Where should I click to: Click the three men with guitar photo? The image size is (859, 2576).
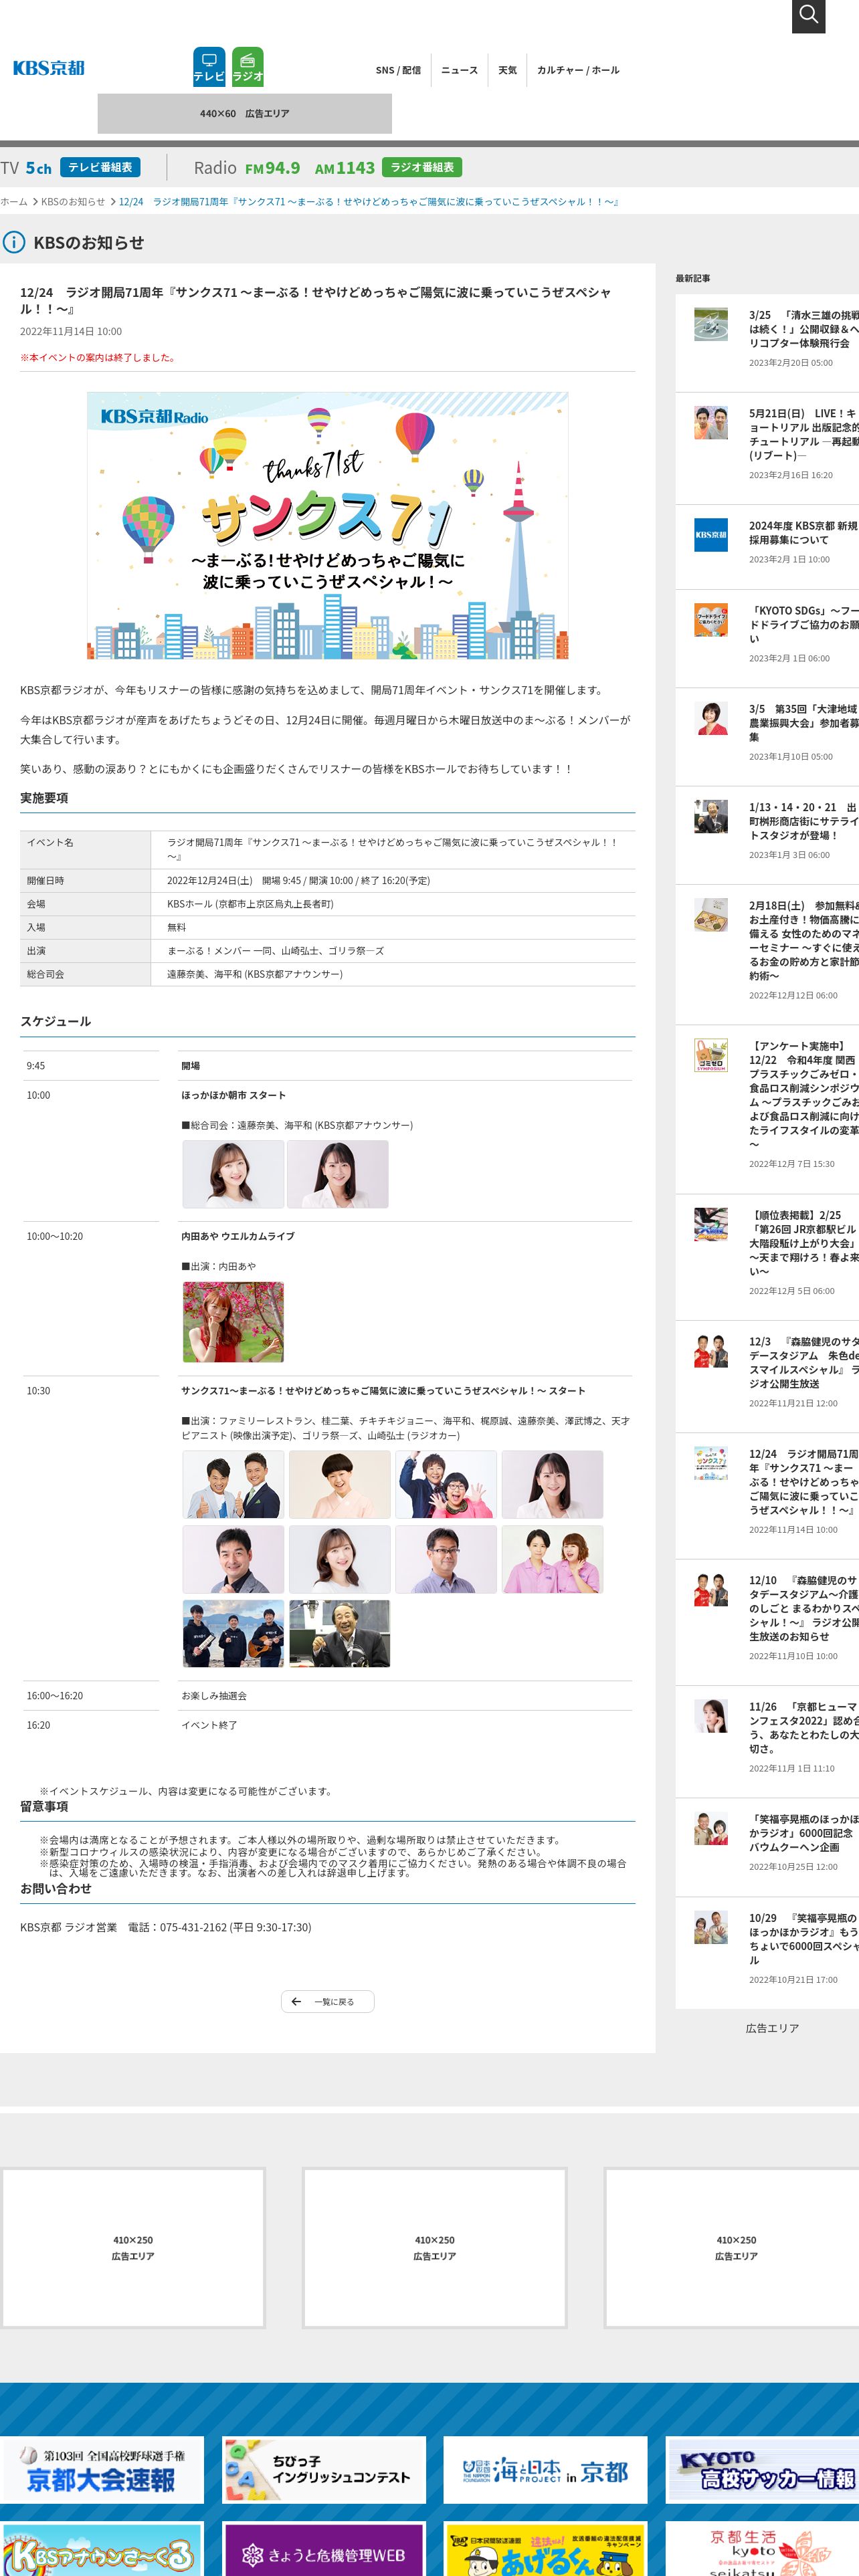(x=233, y=1633)
